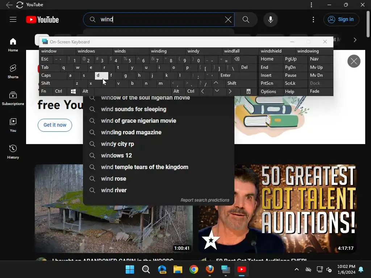Choose the 'winding' keyboard prediction

tap(167, 51)
